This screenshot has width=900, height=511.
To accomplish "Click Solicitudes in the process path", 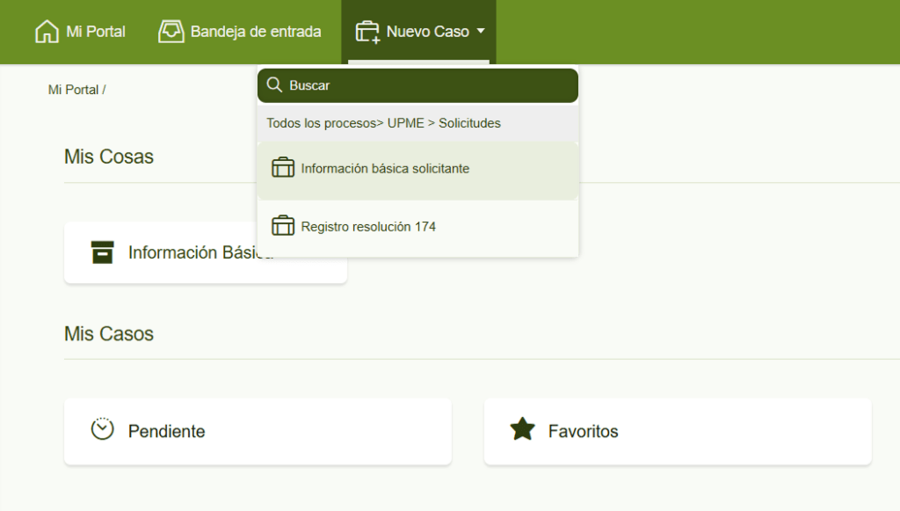I will pyautogui.click(x=469, y=123).
